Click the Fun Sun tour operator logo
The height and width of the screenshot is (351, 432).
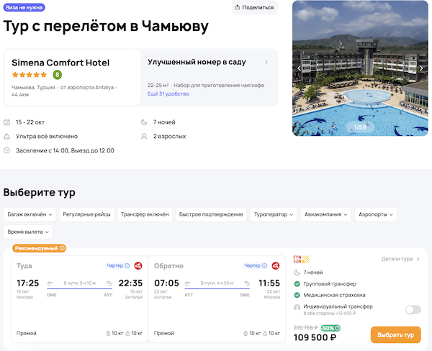(x=301, y=259)
